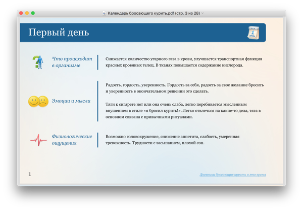Image resolution: width=303 pixels, height=210 pixels.
Task: Open the title dropdown arrow next to filename
Action: pyautogui.click(x=203, y=13)
